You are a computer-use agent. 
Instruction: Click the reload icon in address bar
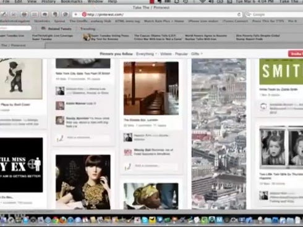[x=239, y=14]
